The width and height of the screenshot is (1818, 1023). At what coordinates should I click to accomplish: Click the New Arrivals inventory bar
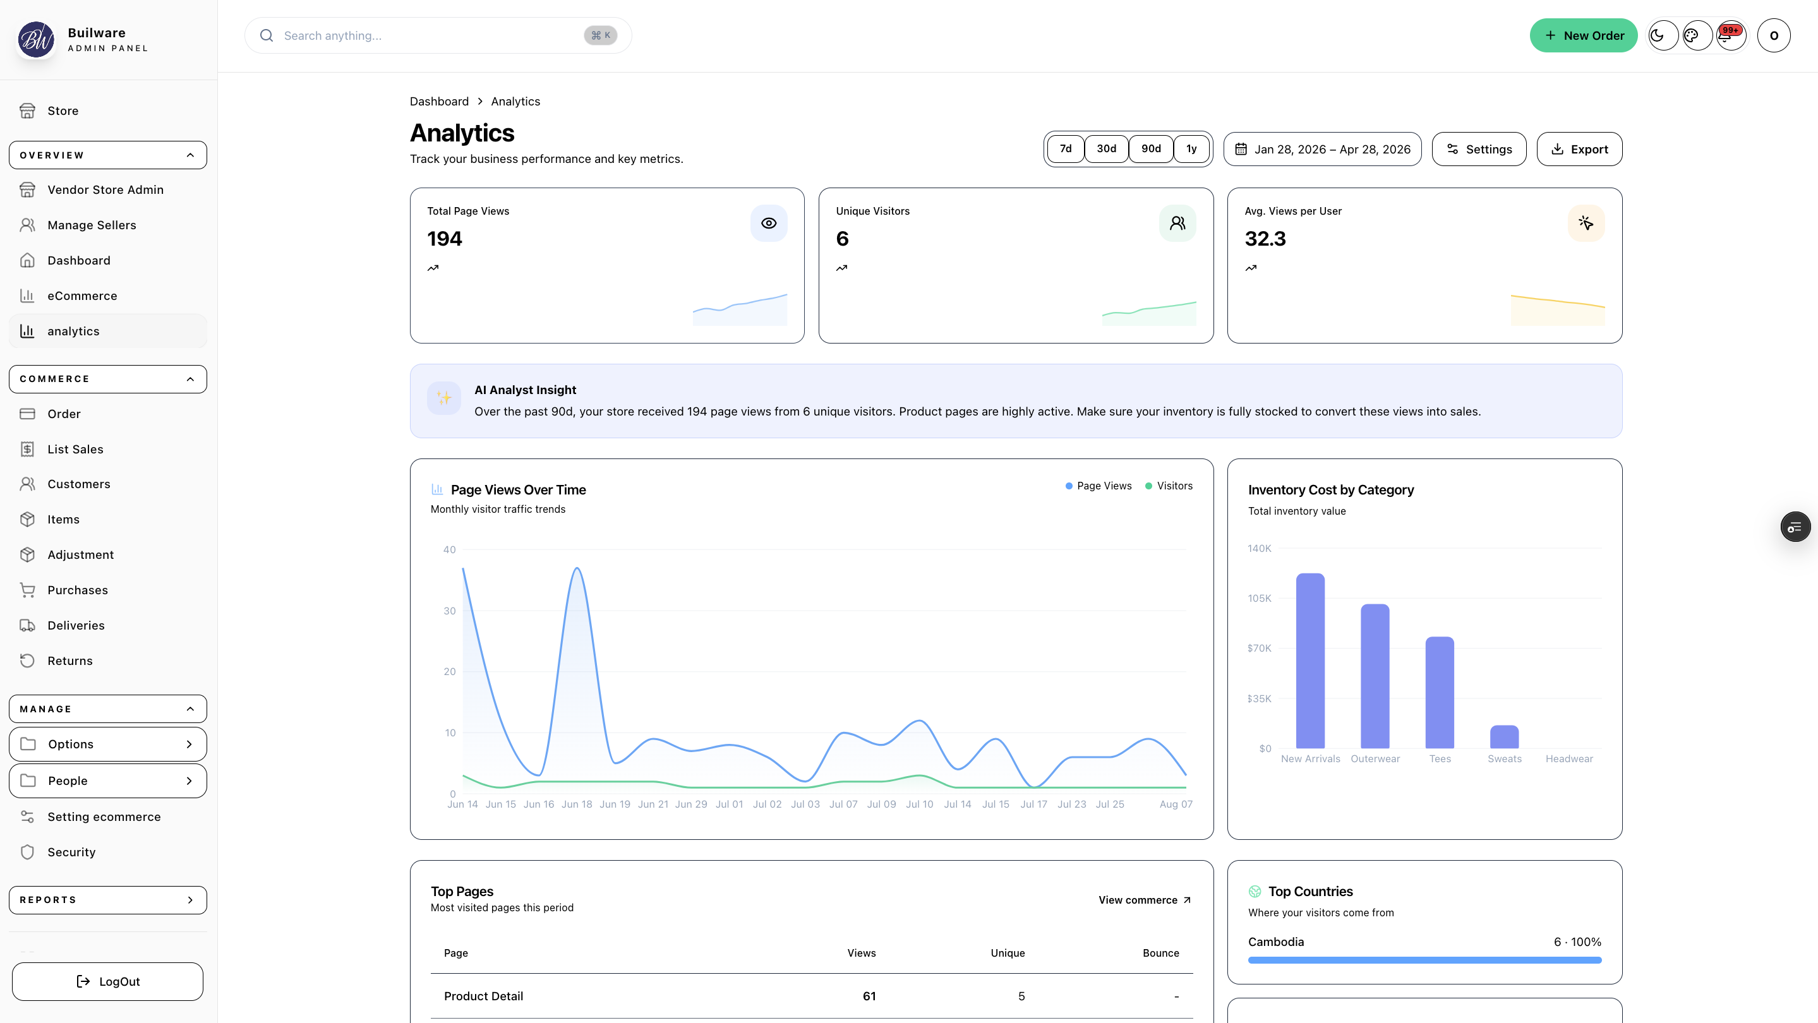(1310, 661)
